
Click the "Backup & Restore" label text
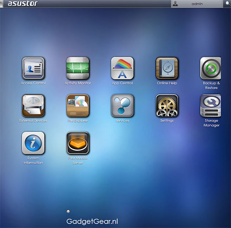[211, 85]
